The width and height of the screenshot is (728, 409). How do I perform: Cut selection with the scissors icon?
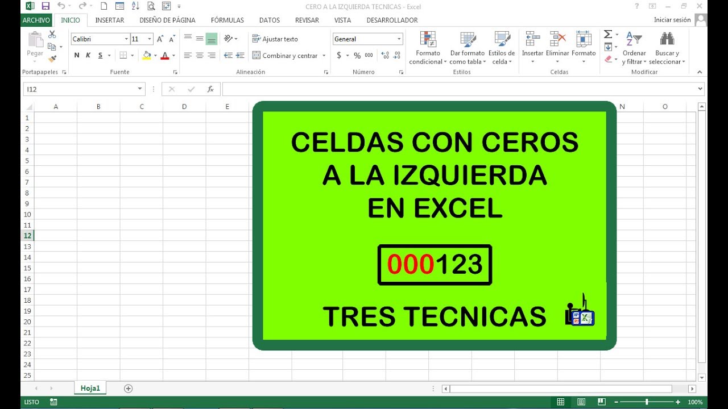[52, 35]
